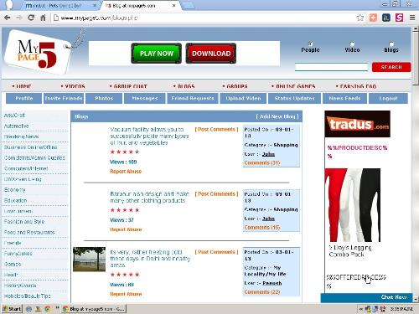
Task: Select the Video radio button
Action: pos(352,44)
